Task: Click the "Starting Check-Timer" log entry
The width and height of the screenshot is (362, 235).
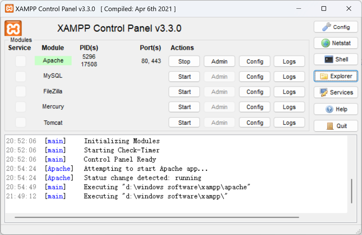Action: pyautogui.click(x=122, y=150)
